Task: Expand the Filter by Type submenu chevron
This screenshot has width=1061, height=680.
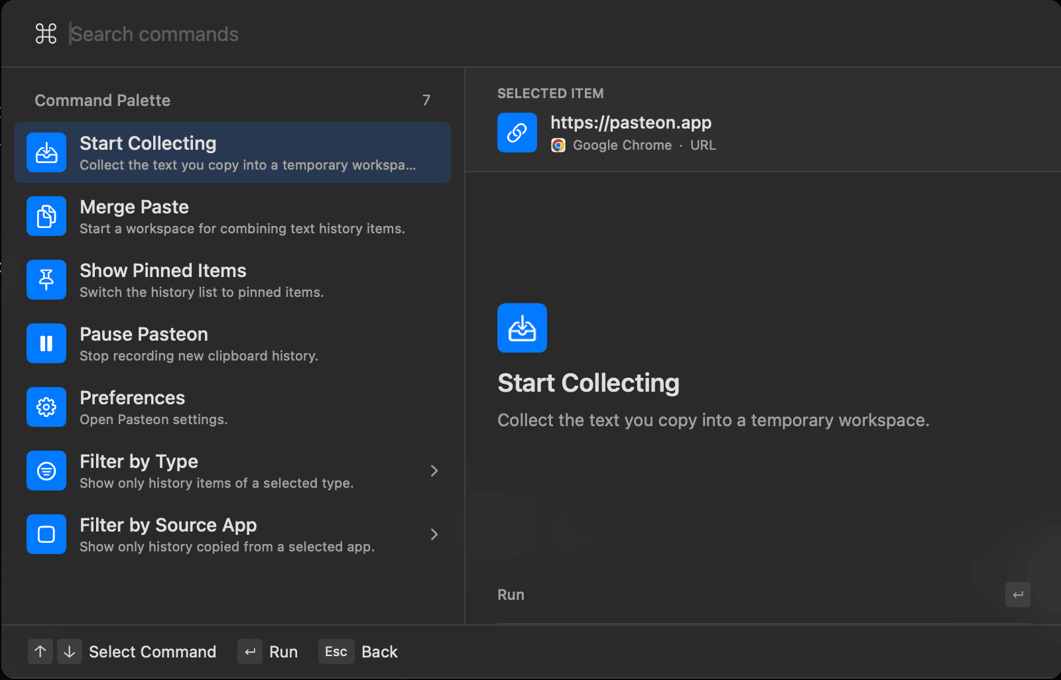Action: 434,471
